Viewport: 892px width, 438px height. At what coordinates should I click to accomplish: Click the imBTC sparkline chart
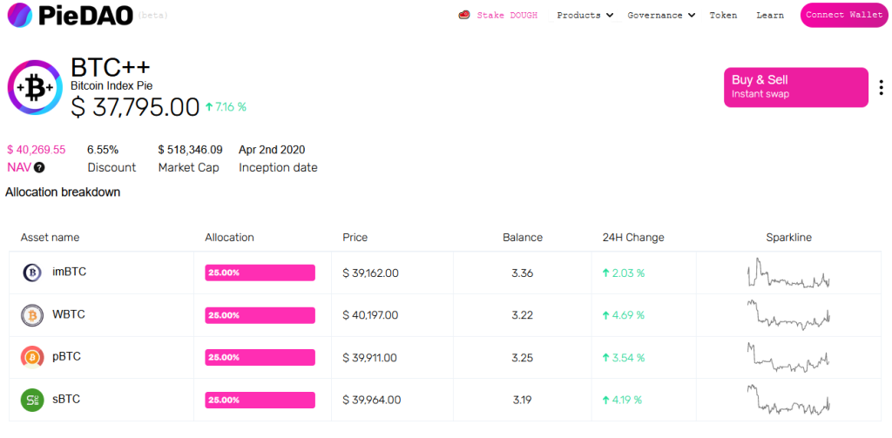(x=788, y=273)
